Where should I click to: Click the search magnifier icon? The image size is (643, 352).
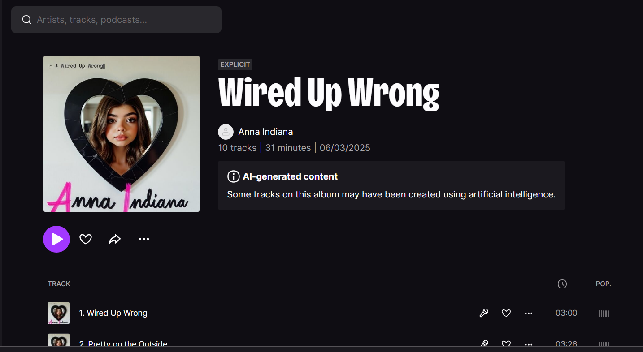click(x=27, y=20)
